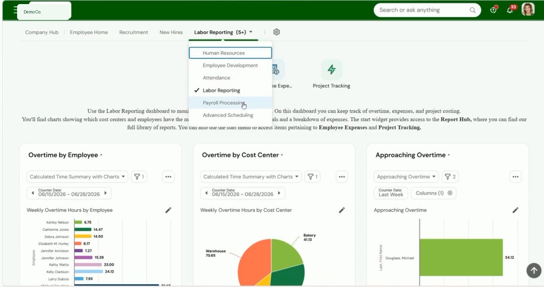The image size is (544, 287).
Task: Remove the Columns (1) filter chip
Action: tap(450, 193)
